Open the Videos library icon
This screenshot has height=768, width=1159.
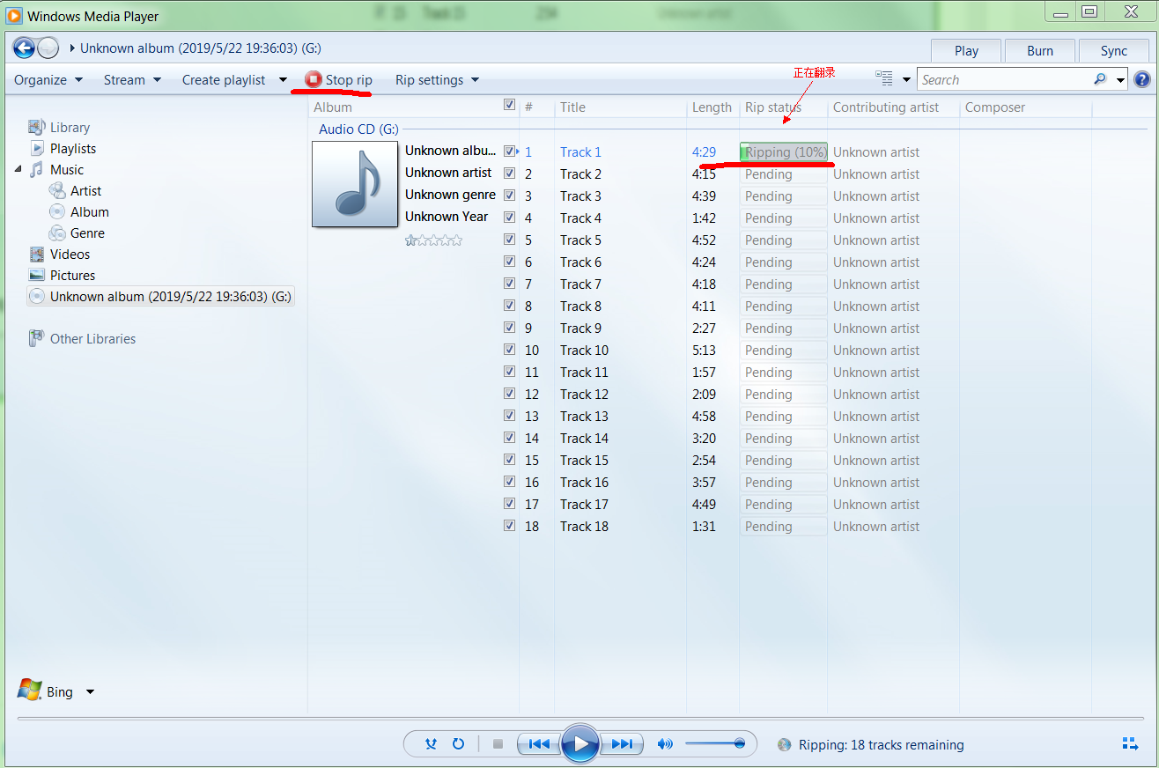coord(36,254)
